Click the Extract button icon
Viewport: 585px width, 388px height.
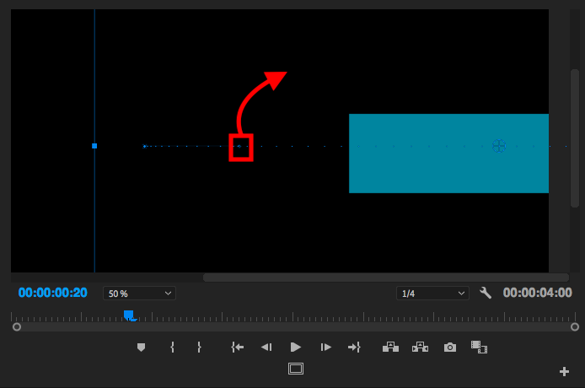(x=420, y=348)
